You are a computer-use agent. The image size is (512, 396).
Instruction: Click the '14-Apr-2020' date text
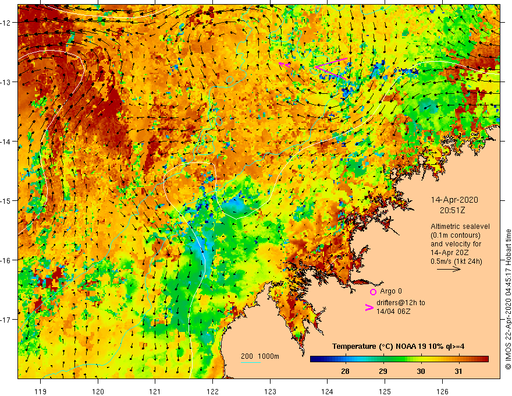point(454,200)
